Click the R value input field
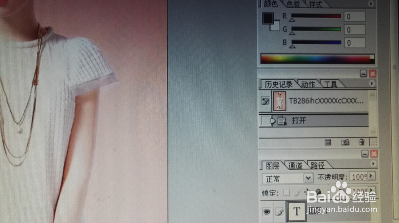Viewport: 399px width, 223px height. click(355, 16)
